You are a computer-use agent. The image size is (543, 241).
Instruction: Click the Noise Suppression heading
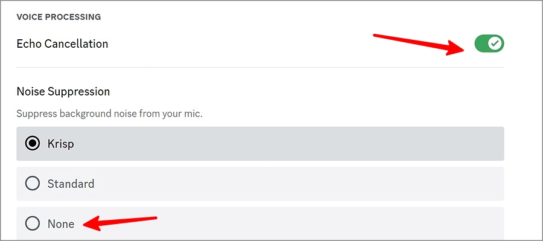pos(63,92)
